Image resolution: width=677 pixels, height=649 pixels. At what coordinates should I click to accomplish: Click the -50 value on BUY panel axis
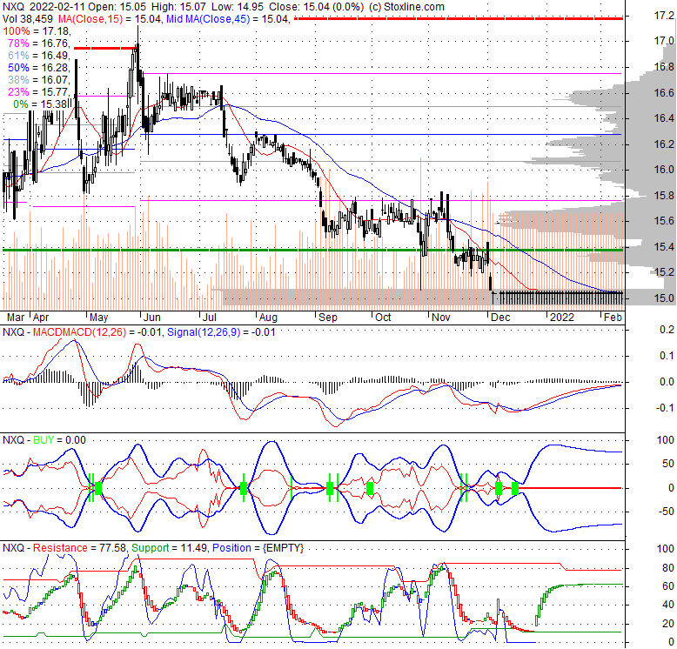[666, 512]
